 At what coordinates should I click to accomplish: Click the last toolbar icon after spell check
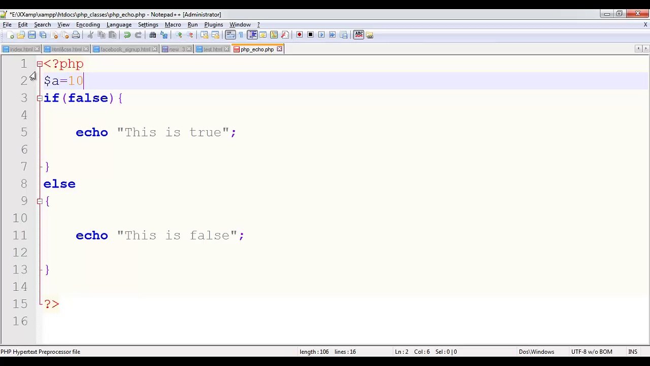click(x=370, y=35)
